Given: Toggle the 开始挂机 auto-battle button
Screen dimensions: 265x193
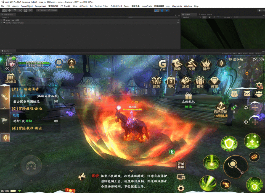Looking at the screenshot, I should [x=181, y=165].
